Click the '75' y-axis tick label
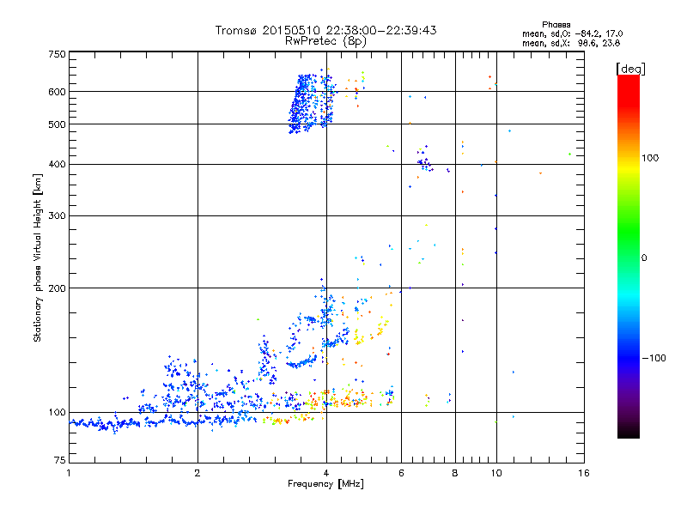The height and width of the screenshot is (515, 687). tap(60, 460)
